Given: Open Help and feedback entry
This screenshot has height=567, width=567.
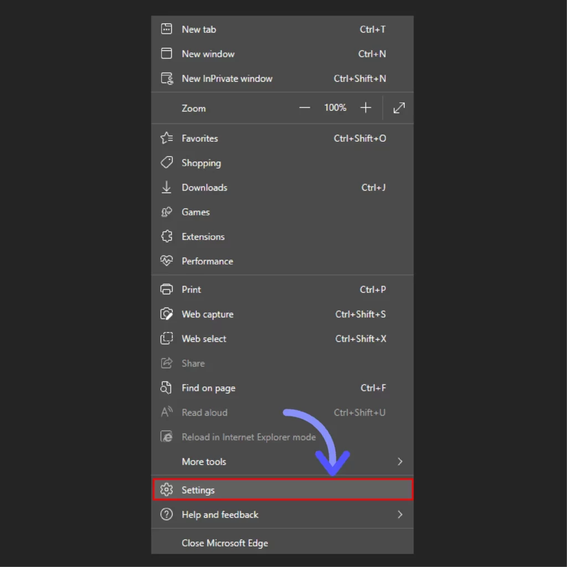Looking at the screenshot, I should (282, 514).
